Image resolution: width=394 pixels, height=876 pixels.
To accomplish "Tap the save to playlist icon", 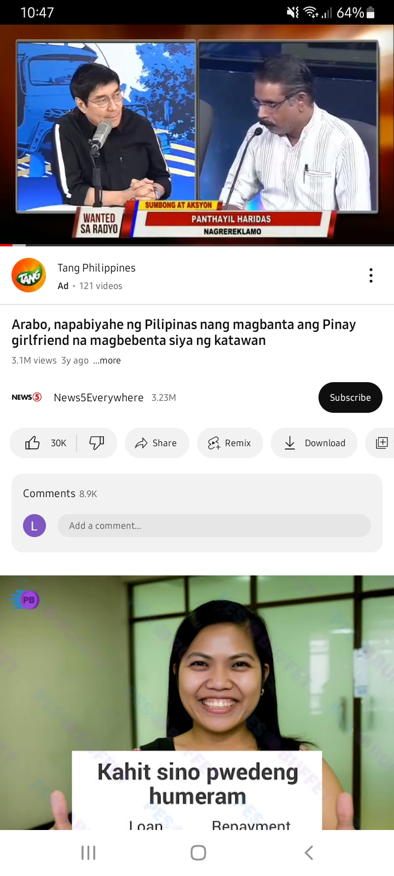I will point(381,443).
